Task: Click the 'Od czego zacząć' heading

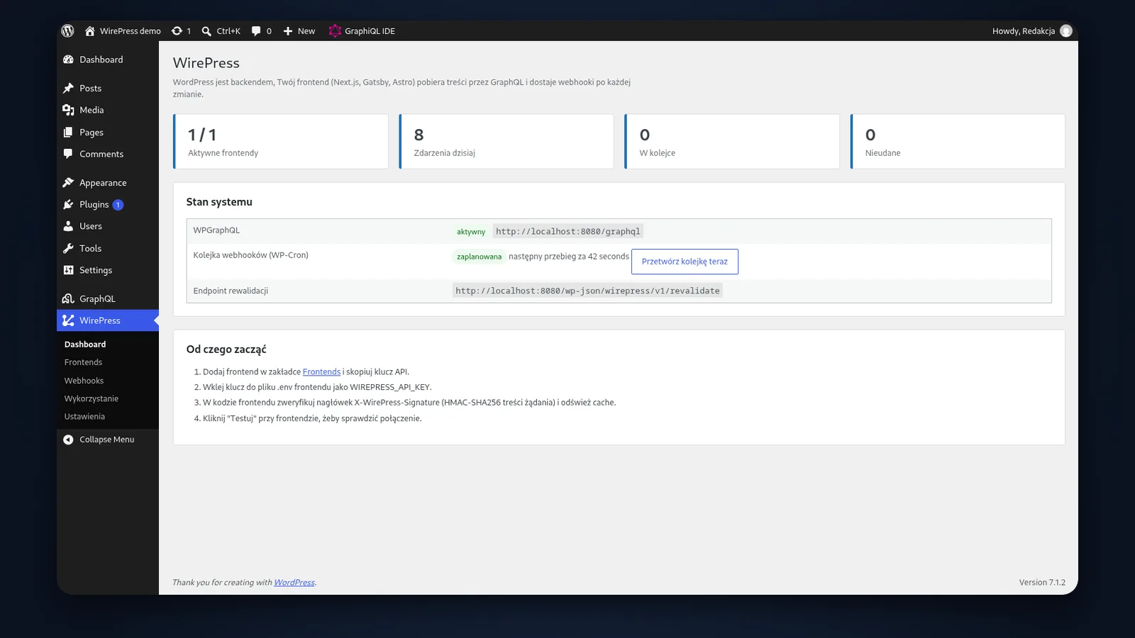Action: (x=226, y=349)
